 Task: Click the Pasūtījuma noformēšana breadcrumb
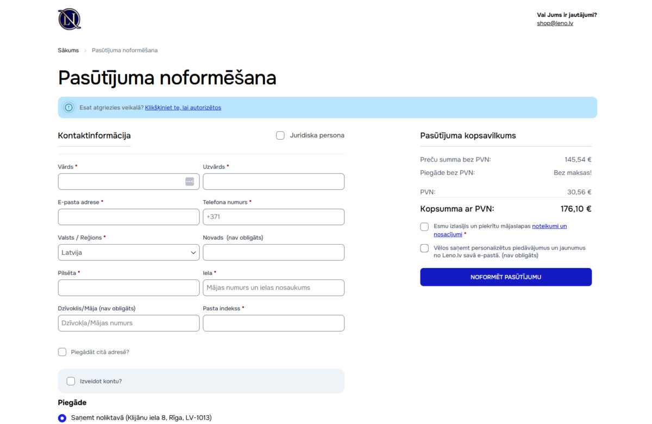coord(124,50)
